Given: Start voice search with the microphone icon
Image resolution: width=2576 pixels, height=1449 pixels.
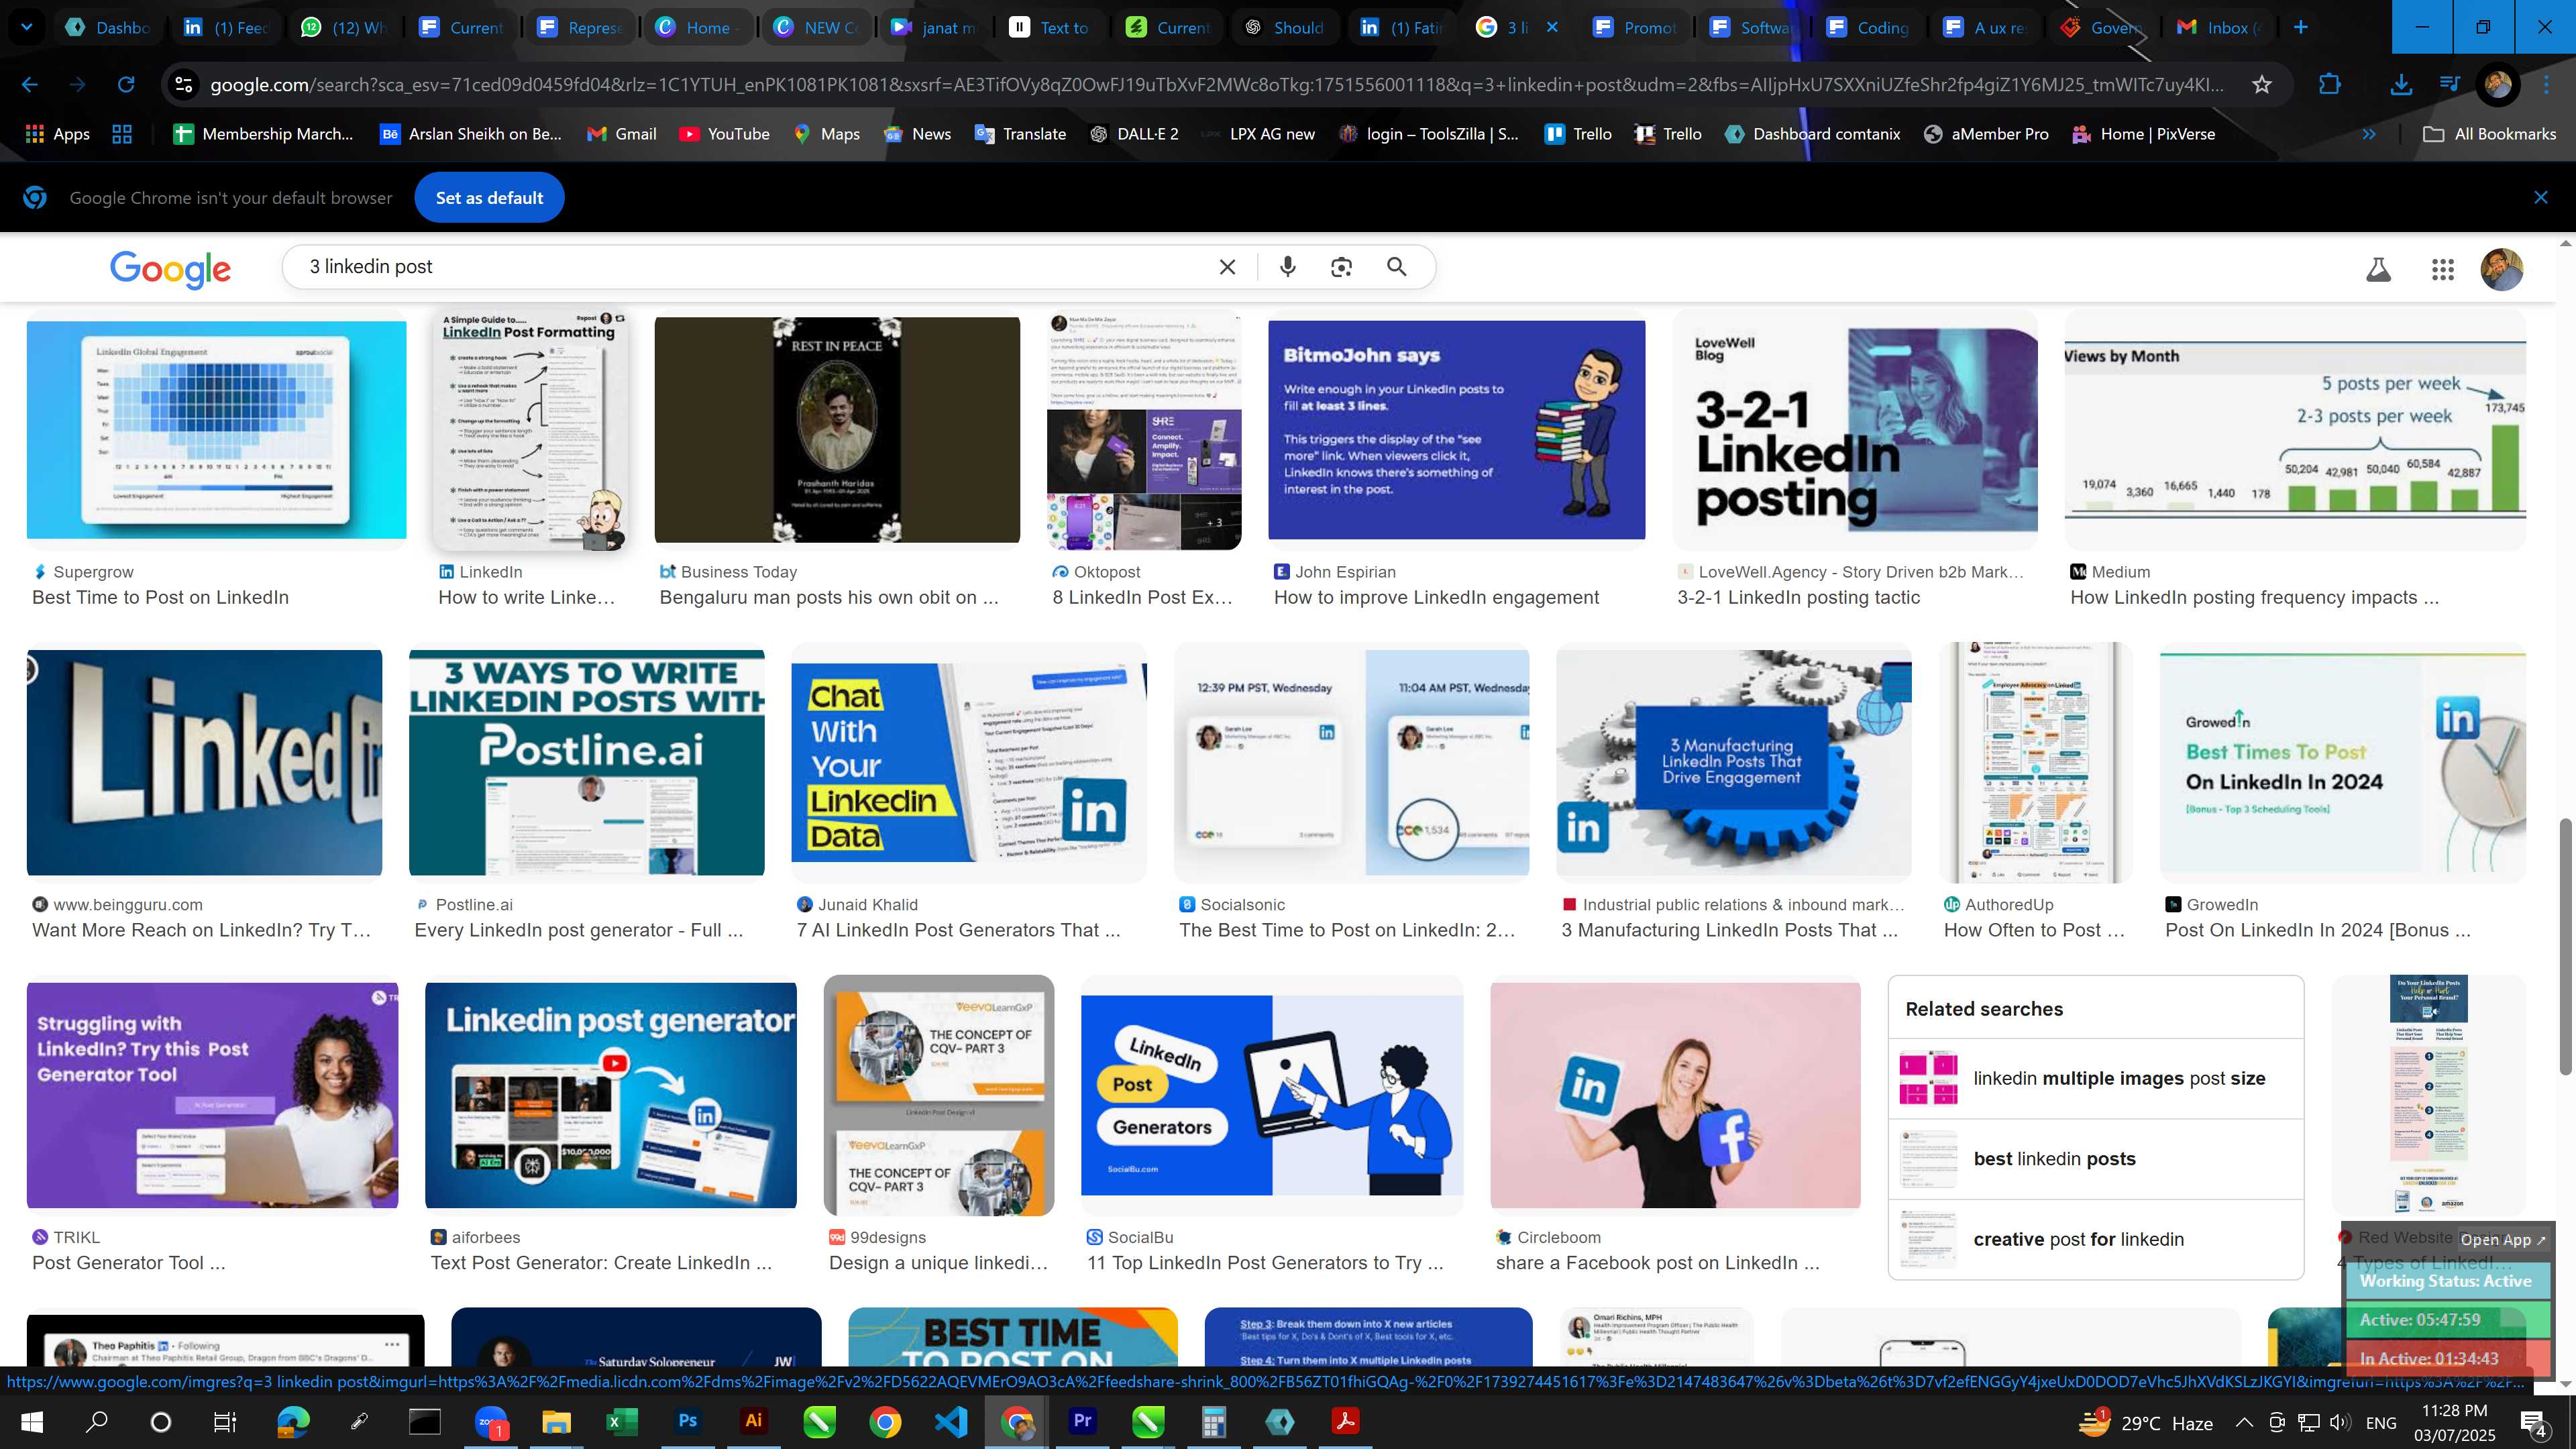Looking at the screenshot, I should coord(1287,267).
